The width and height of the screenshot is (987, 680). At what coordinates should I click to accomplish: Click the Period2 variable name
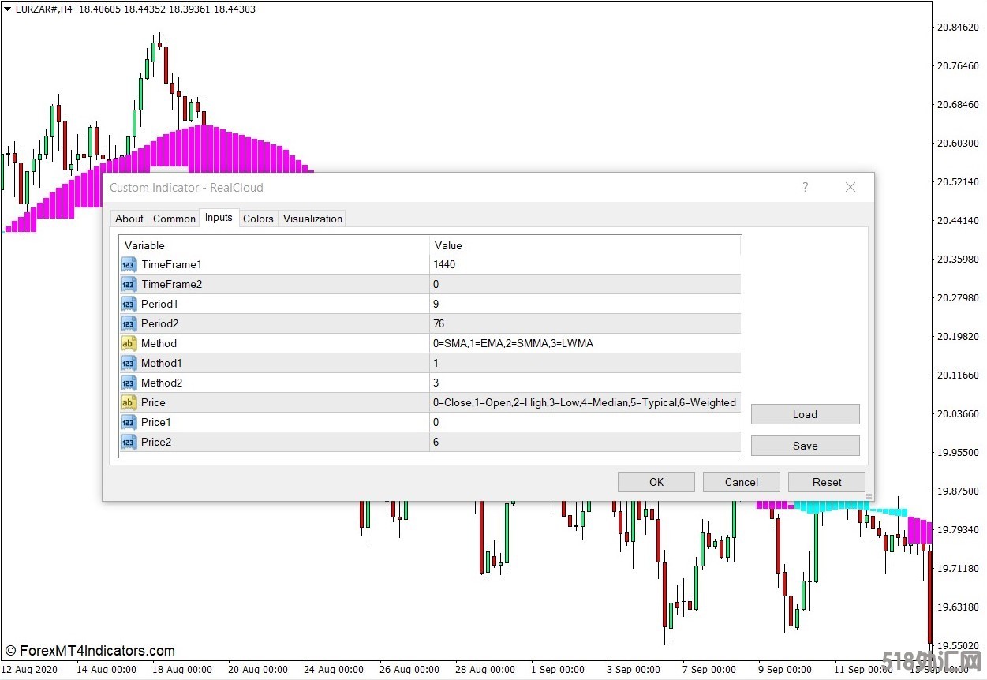[x=159, y=323]
